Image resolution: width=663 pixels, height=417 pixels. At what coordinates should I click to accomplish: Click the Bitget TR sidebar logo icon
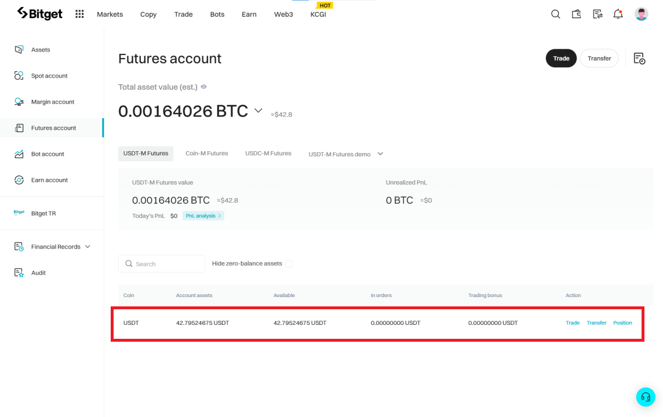pos(19,213)
